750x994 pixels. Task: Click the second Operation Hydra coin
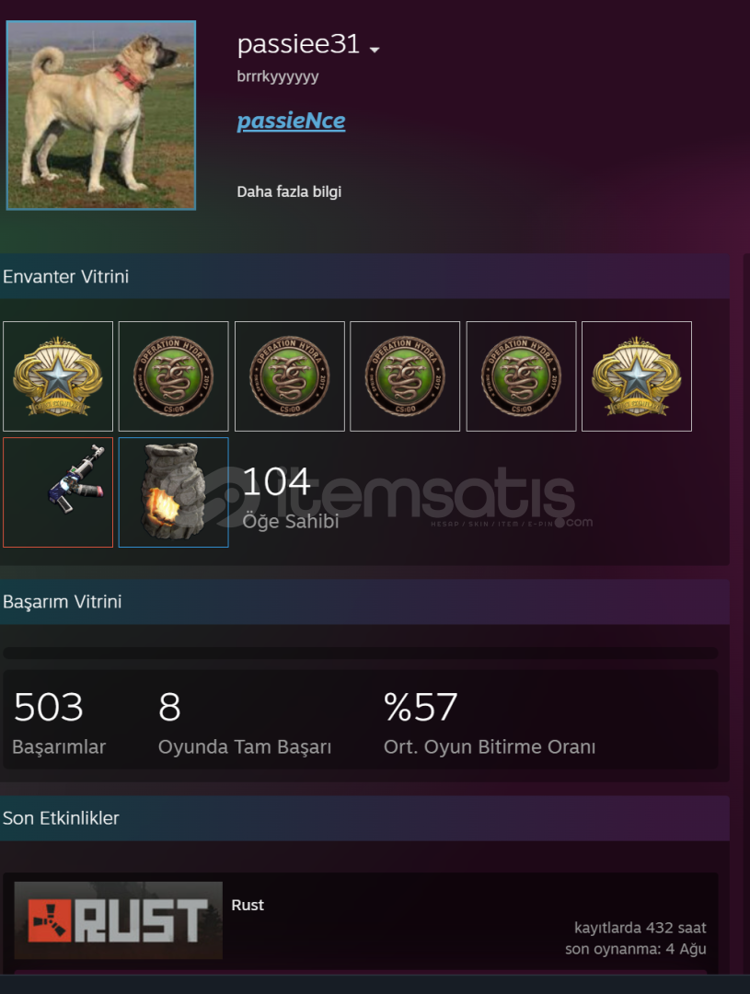(x=290, y=376)
